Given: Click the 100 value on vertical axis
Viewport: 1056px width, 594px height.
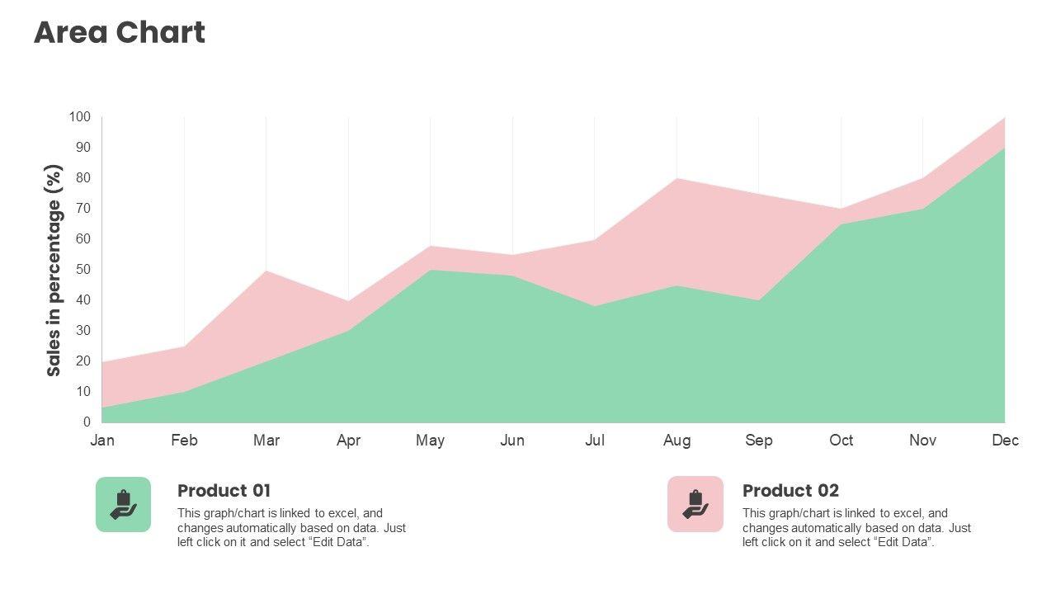Looking at the screenshot, I should tap(79, 117).
